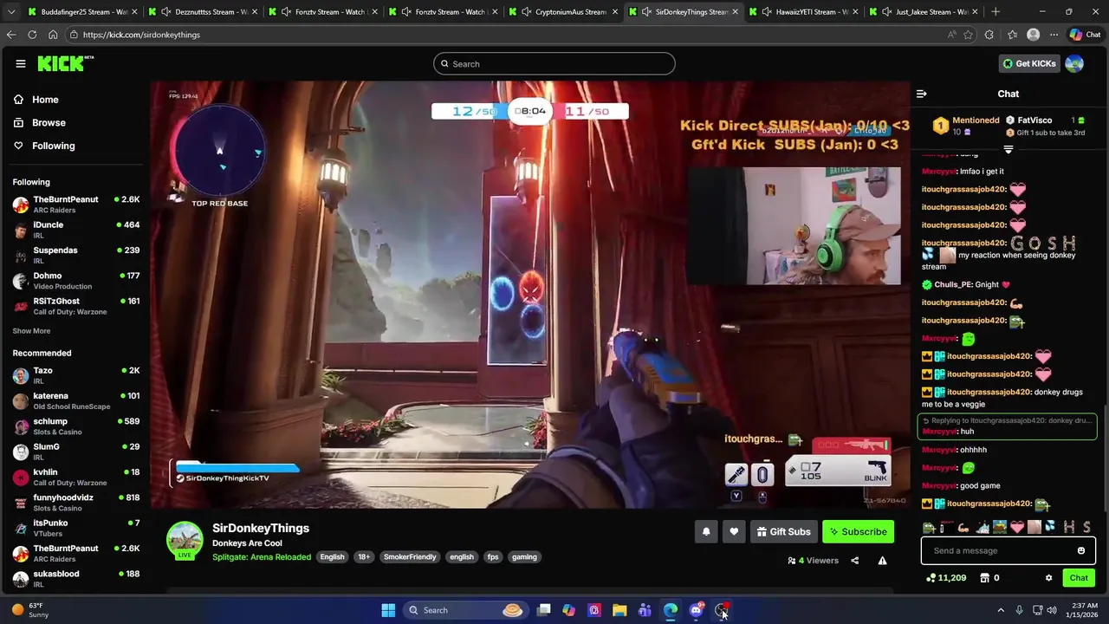Click the Gift Subs button
1109x624 pixels.
(x=783, y=531)
